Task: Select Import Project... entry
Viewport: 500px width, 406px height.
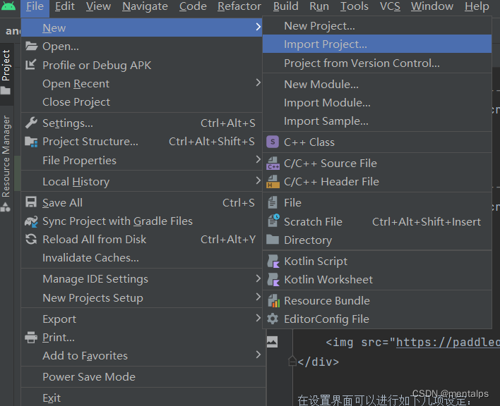Action: click(x=377, y=44)
